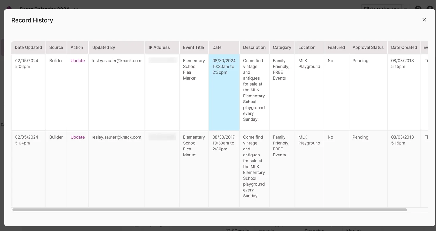Select the highlighted 08/30/2024 date cell
436x231 pixels.
coord(224,92)
